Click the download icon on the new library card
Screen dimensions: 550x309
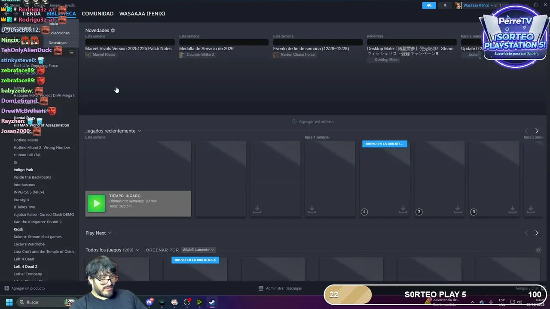click(403, 209)
